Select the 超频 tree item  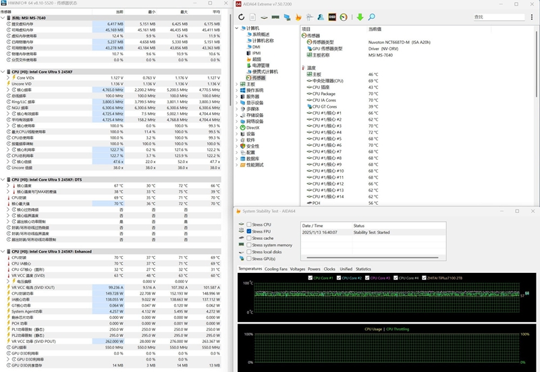click(x=256, y=59)
